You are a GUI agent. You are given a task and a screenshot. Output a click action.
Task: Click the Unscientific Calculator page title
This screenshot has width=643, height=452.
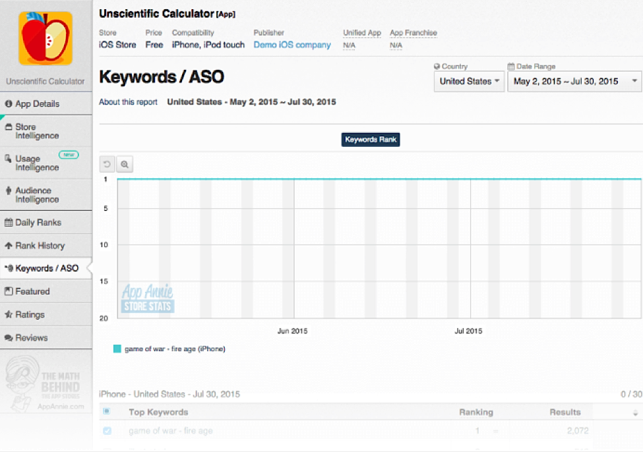(x=156, y=14)
